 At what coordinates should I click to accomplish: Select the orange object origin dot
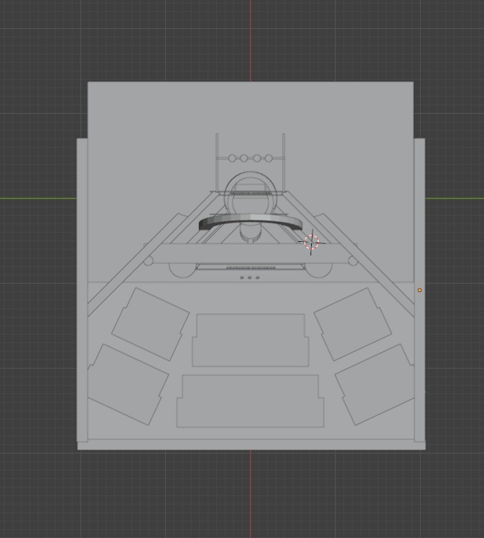coord(419,290)
